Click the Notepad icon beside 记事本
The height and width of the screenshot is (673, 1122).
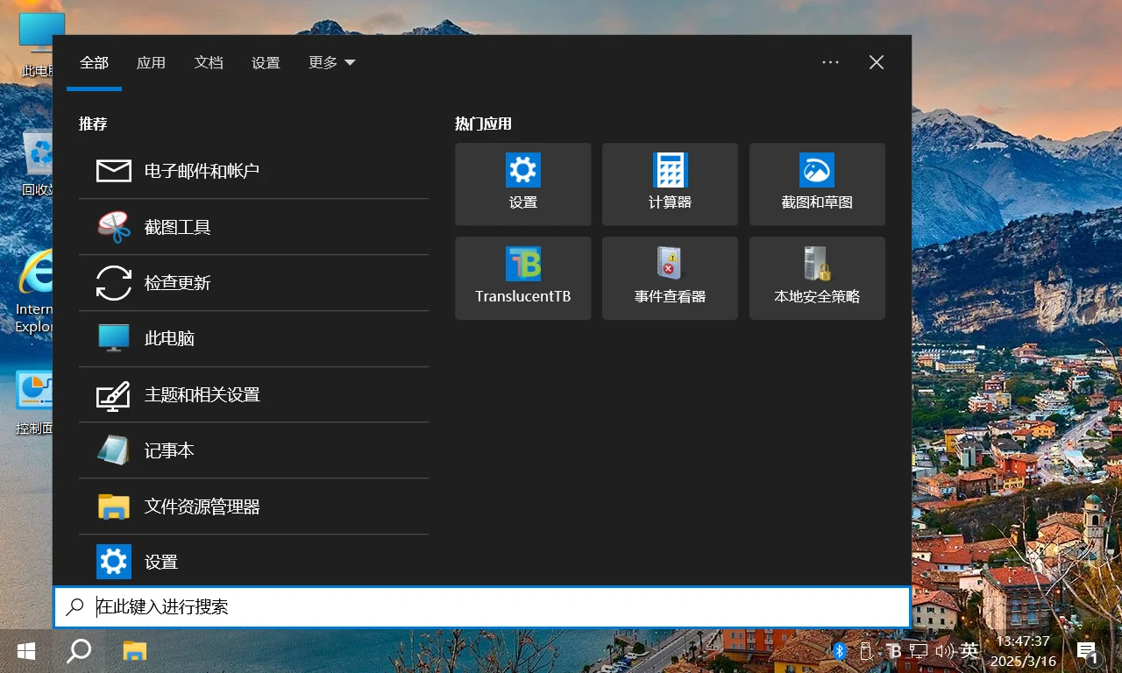click(113, 450)
